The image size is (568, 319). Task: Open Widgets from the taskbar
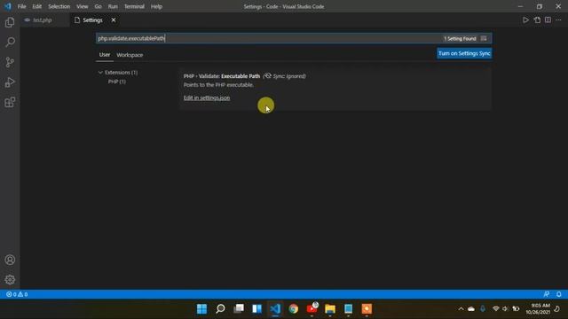[256, 309]
